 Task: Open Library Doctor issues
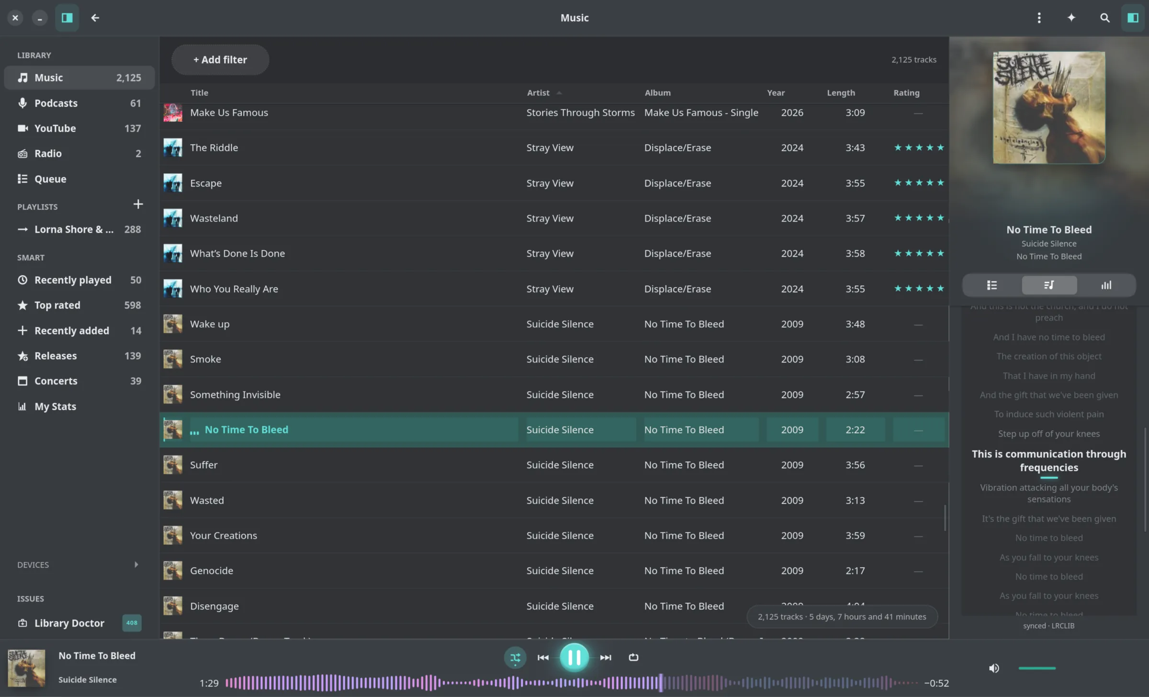click(x=79, y=623)
